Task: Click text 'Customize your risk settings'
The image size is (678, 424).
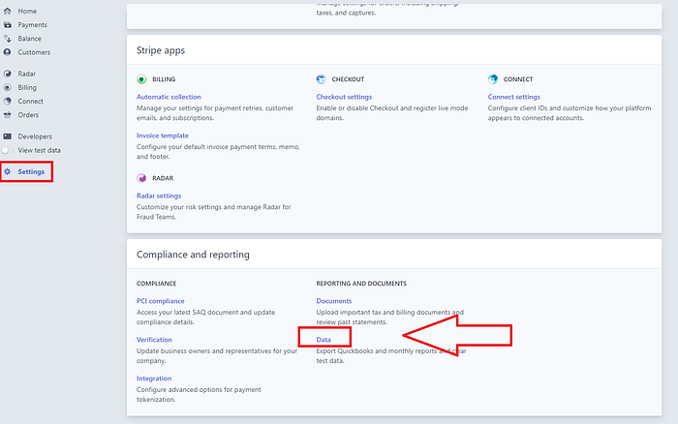Action: click(x=179, y=207)
